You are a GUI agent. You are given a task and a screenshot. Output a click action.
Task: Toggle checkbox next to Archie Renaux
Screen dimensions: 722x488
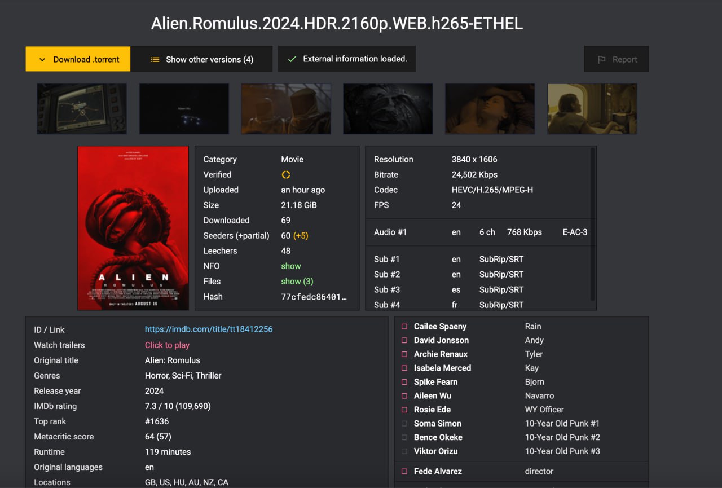pos(404,354)
